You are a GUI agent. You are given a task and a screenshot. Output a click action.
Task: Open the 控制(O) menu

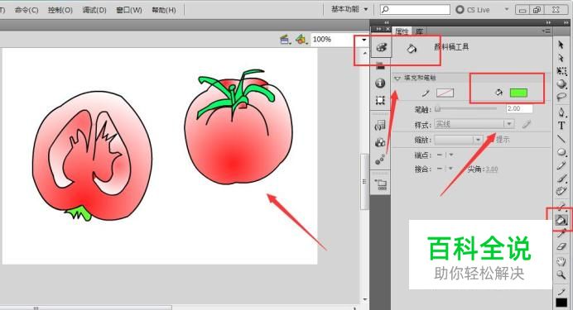click(x=60, y=10)
